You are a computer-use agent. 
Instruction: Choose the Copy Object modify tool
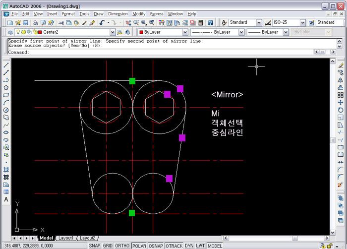(341, 72)
